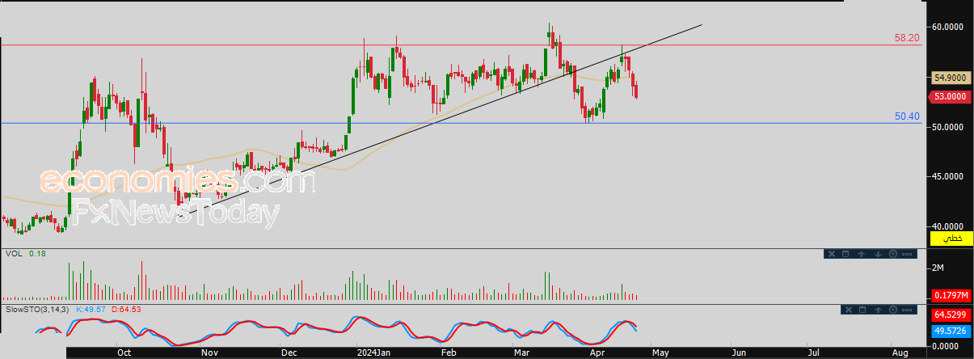Click the 53.0000 last price tag
This screenshot has height=359, width=974.
(951, 96)
